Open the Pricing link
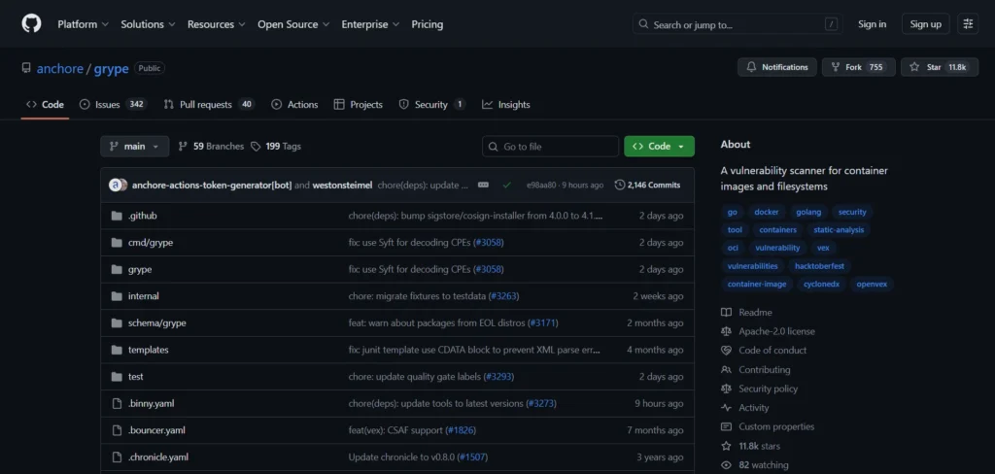995x474 pixels. tap(428, 24)
